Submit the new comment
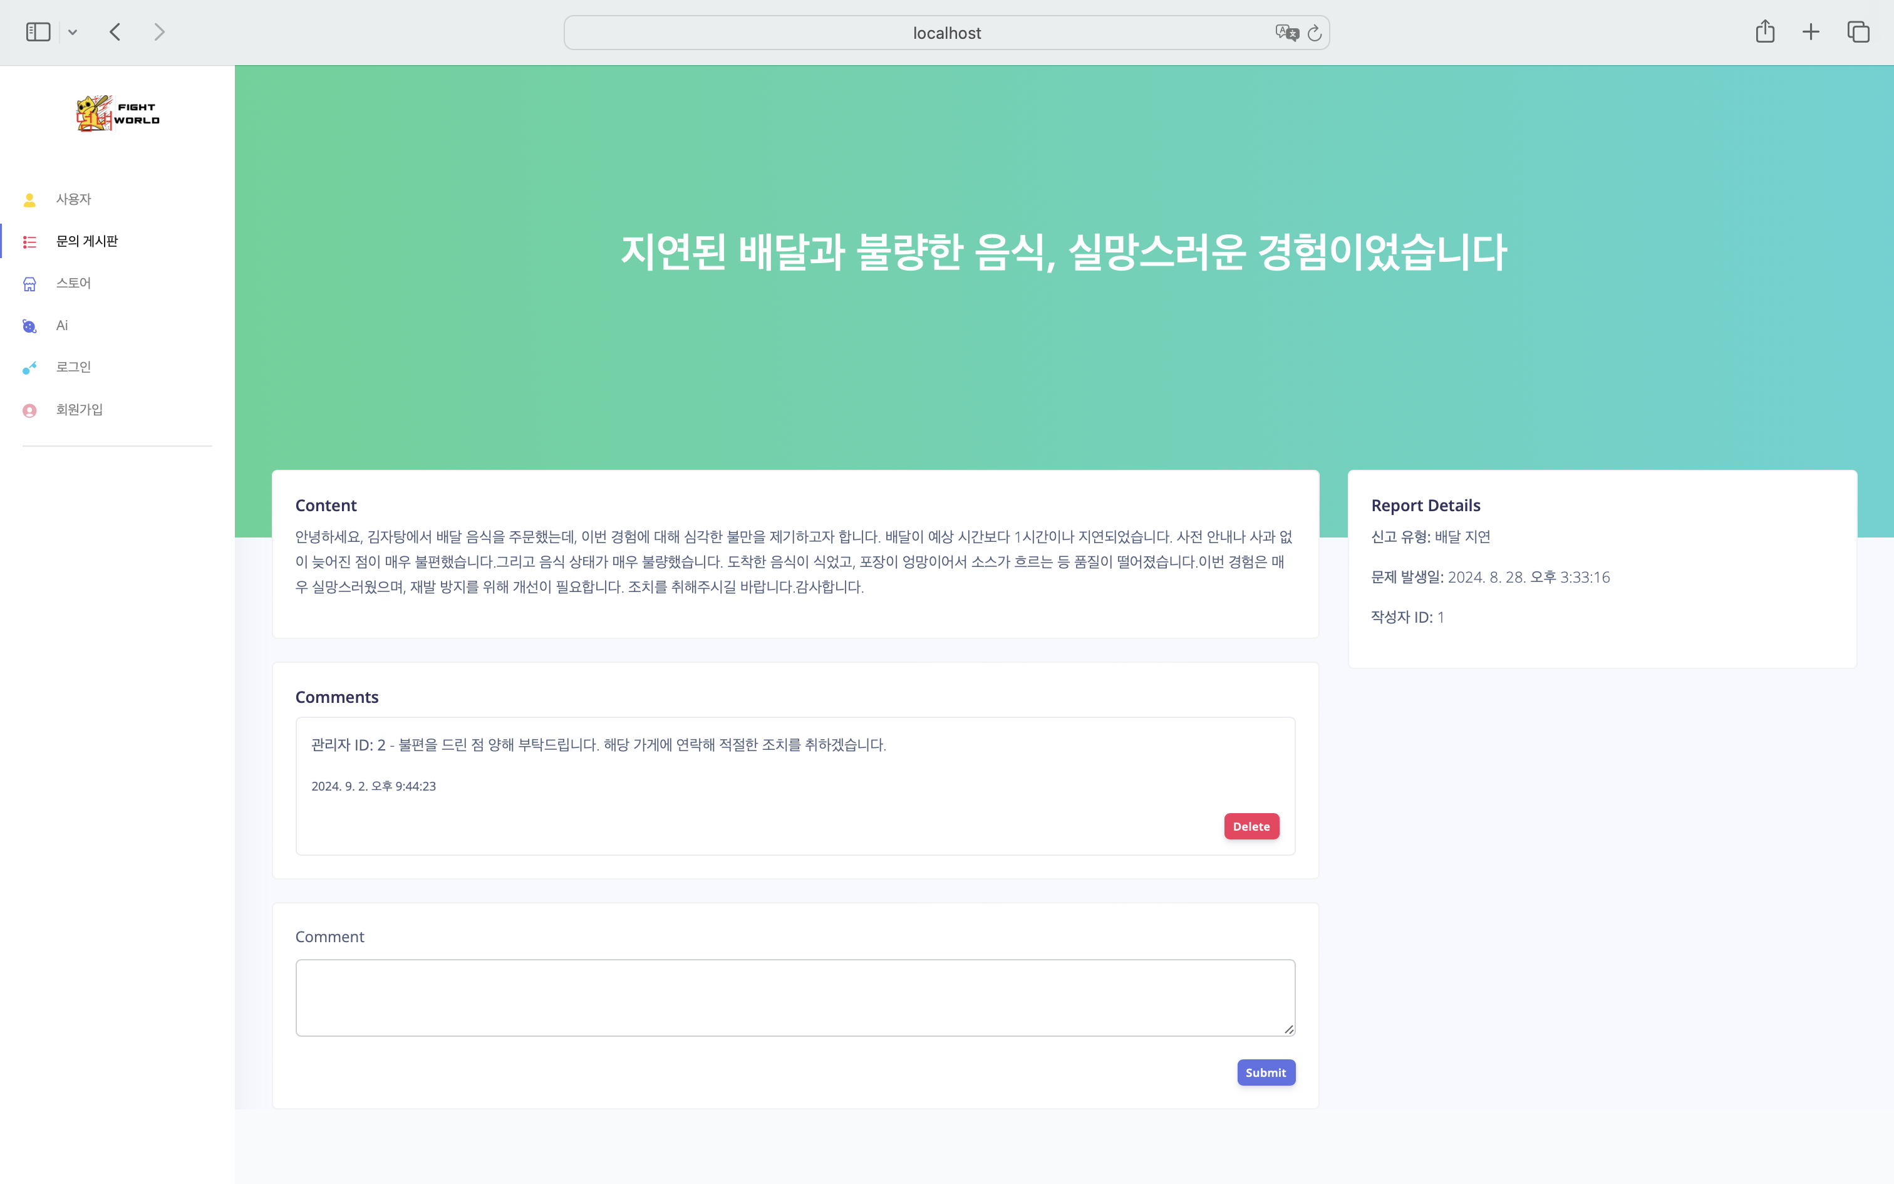The width and height of the screenshot is (1894, 1184). point(1265,1072)
